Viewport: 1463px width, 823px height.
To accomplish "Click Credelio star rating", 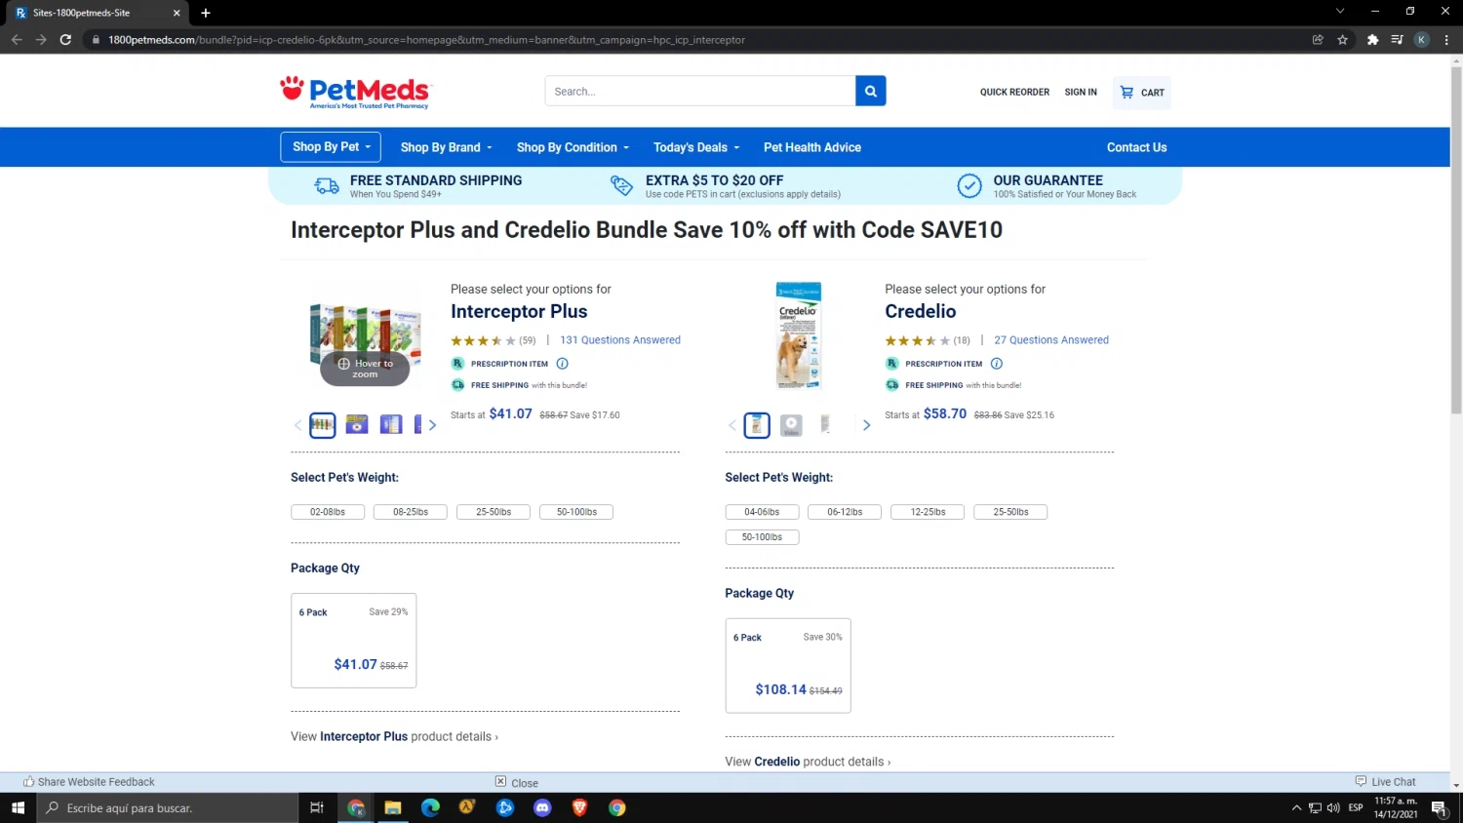I will click(917, 341).
